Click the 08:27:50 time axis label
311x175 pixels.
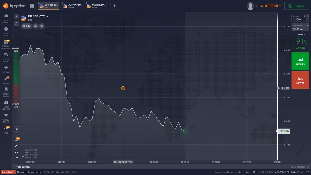(x=185, y=162)
